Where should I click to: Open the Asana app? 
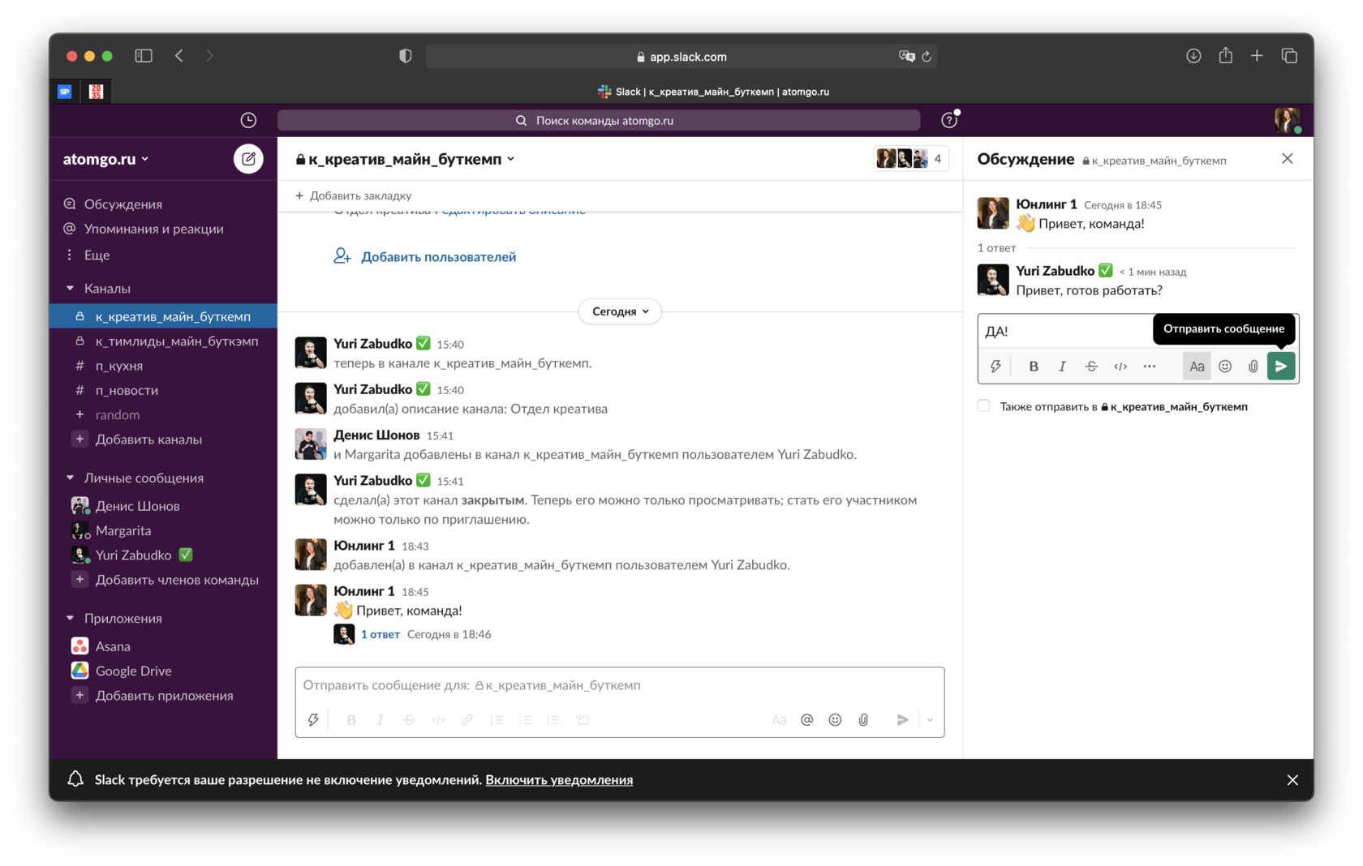click(163, 646)
